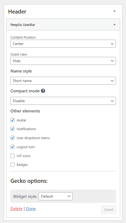
Task: Open the Compact mode Disable dropdown
Action: pyautogui.click(x=63, y=101)
